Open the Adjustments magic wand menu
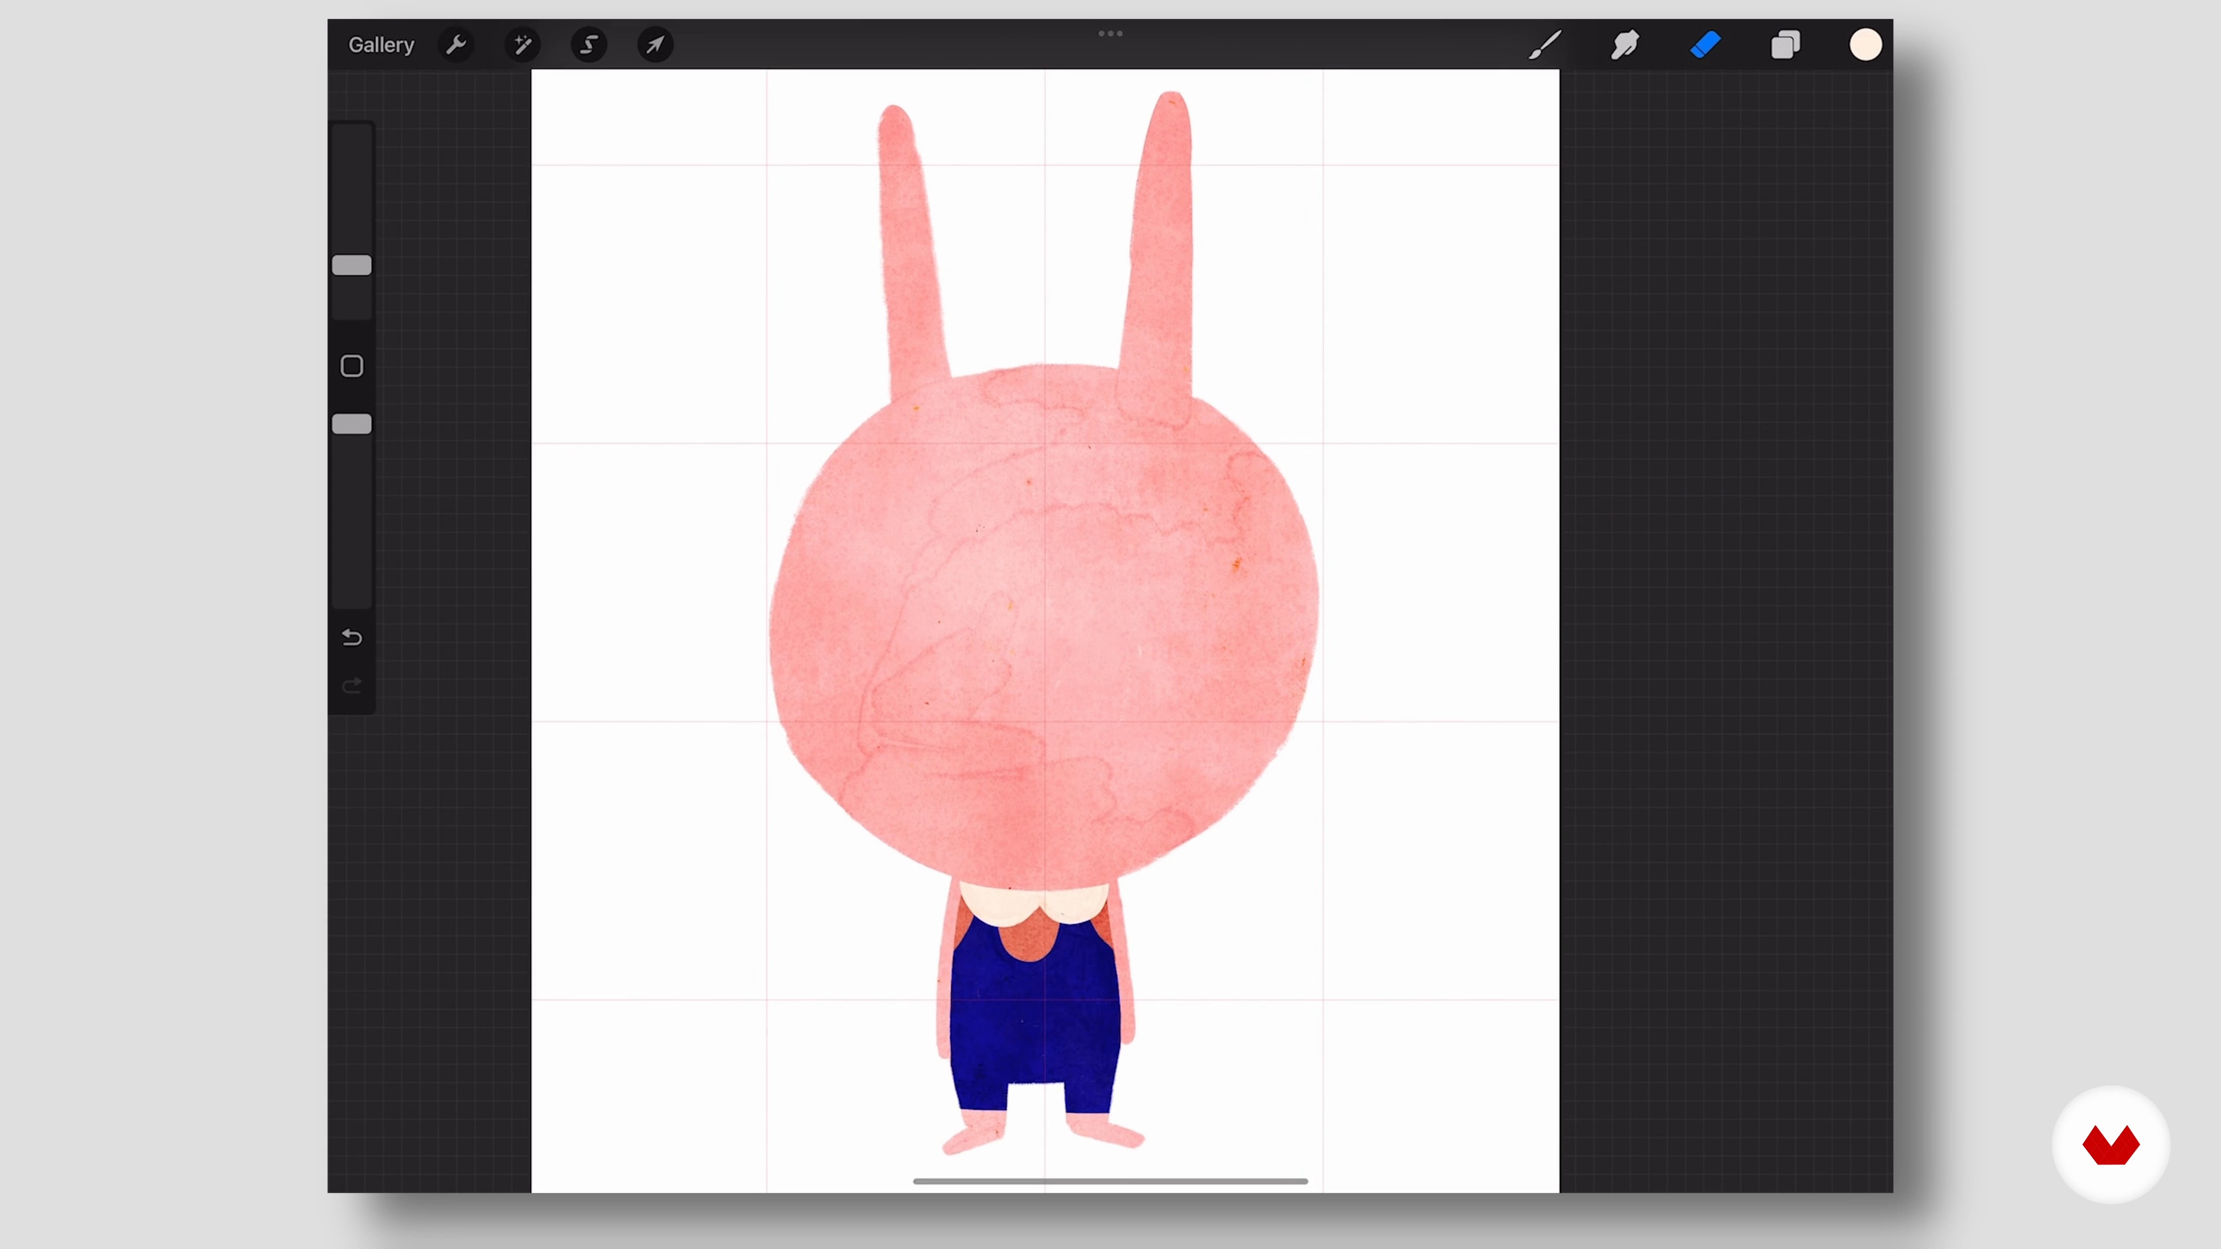 point(522,45)
